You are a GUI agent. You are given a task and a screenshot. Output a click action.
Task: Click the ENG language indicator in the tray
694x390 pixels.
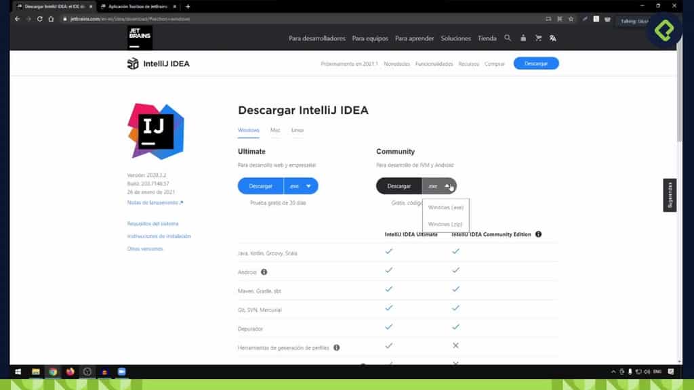click(x=657, y=372)
